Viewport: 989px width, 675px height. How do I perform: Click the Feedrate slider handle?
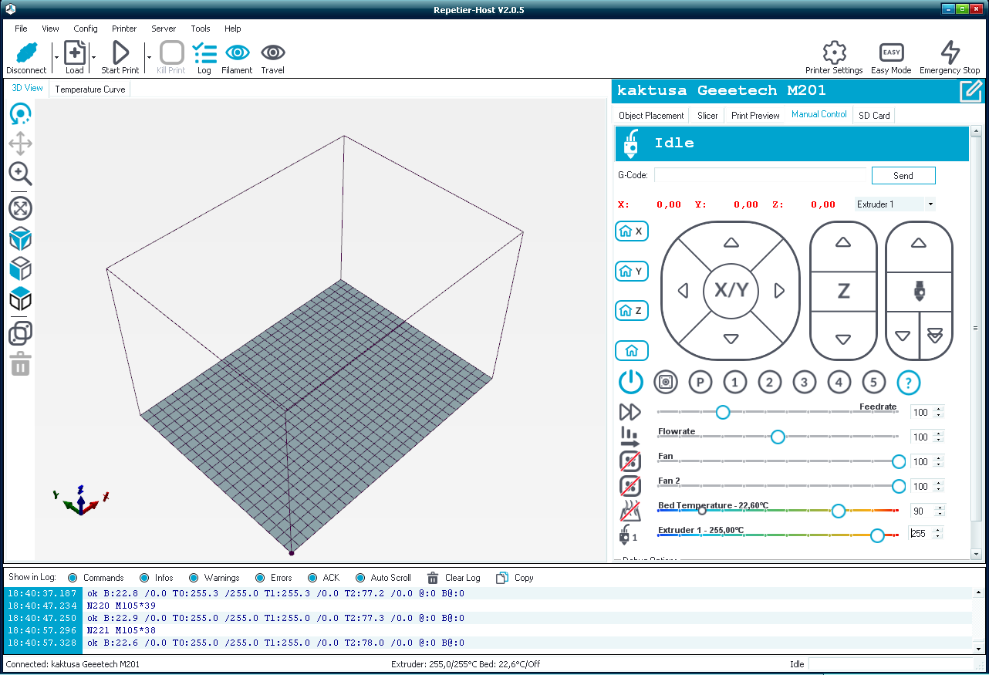[x=723, y=412]
